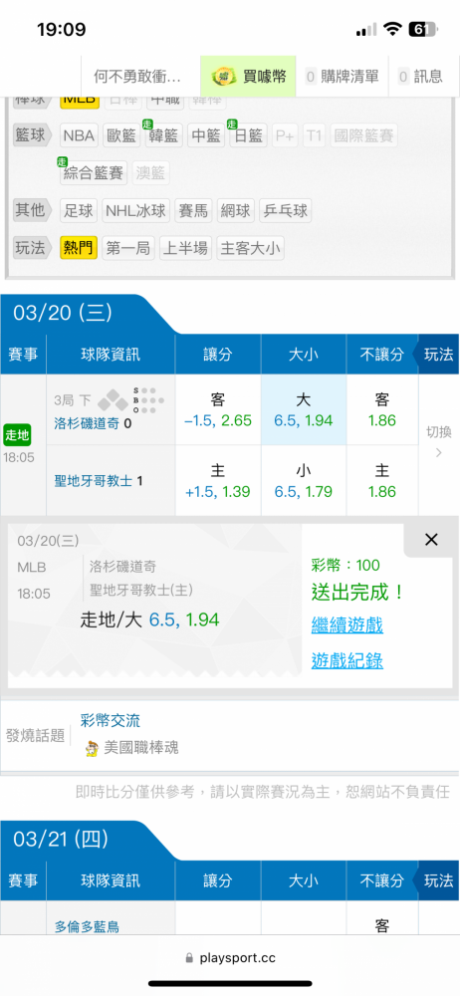Open the 購牌清單 purchase list
Viewport: 460px width, 996px height.
click(343, 77)
